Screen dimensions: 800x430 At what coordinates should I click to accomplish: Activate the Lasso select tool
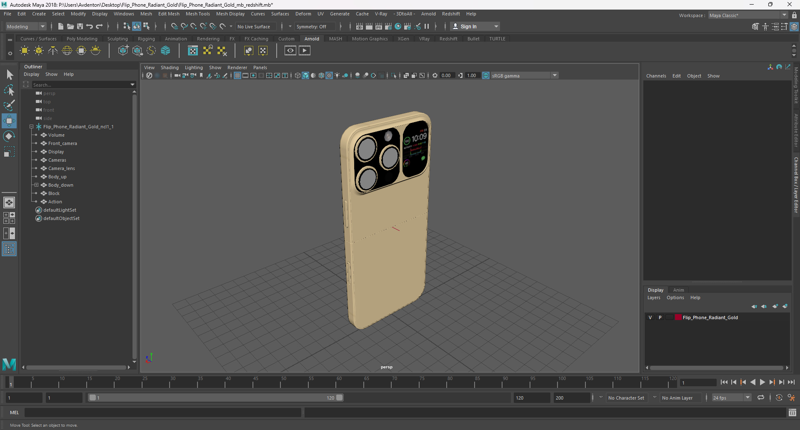(x=9, y=90)
